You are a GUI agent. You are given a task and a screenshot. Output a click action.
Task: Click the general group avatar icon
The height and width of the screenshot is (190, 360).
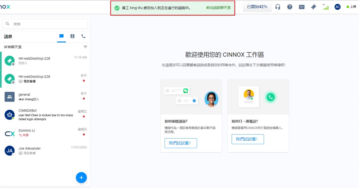[x=10, y=97]
